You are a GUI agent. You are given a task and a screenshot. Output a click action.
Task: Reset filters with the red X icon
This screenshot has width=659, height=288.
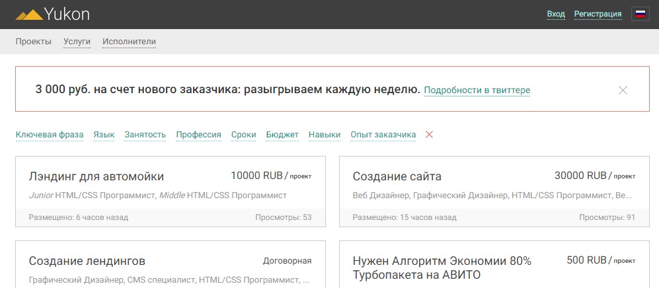(x=429, y=135)
